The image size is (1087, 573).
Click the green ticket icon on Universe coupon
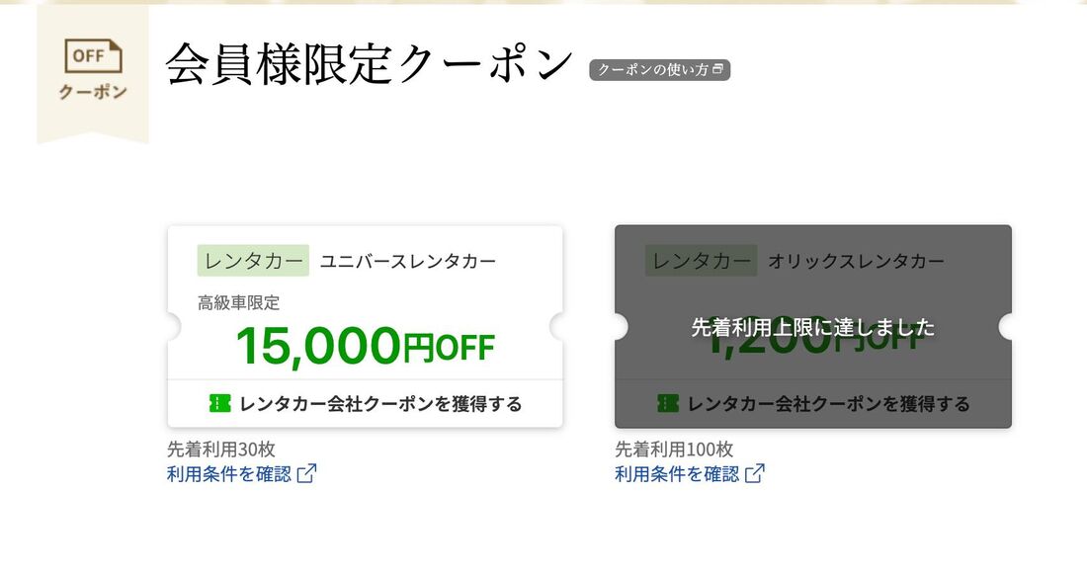coord(219,403)
